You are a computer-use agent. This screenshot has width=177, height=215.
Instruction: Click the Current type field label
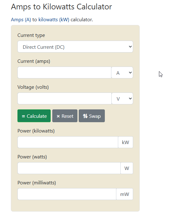[x=31, y=35]
